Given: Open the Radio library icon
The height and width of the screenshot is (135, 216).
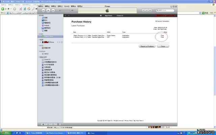Looking at the screenshot, I should (43, 31).
